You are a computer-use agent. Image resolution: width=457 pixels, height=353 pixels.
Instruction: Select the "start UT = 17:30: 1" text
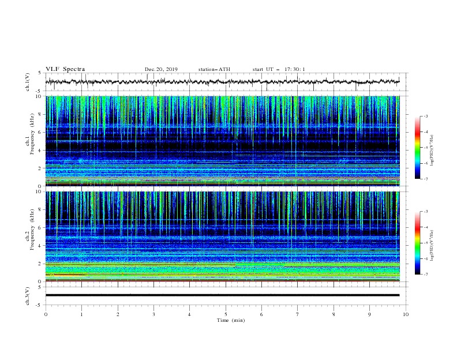click(278, 69)
